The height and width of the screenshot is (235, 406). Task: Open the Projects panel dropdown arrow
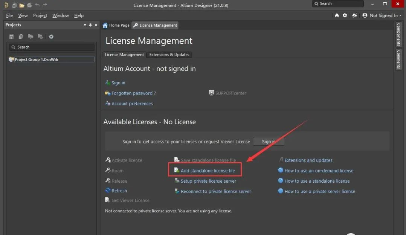[x=85, y=25]
